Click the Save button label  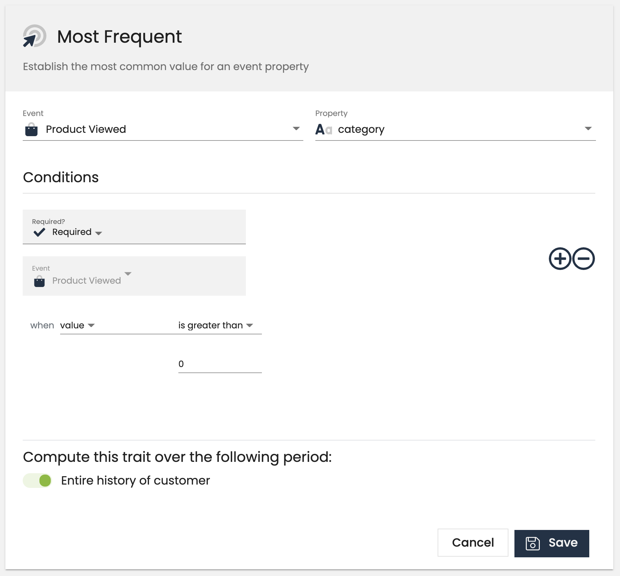(x=563, y=543)
